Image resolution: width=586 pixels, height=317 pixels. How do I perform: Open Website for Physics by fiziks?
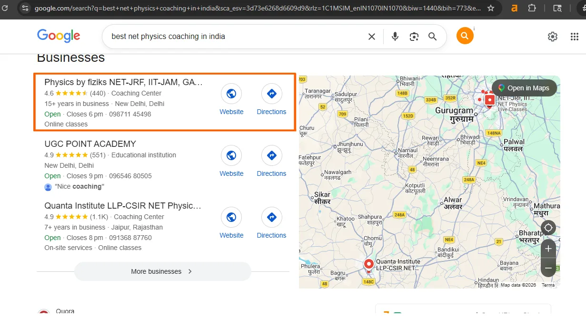231,99
